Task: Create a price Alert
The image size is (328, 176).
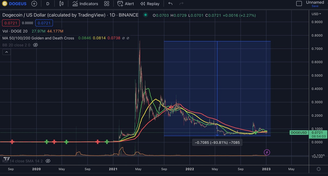Action: coord(126,4)
